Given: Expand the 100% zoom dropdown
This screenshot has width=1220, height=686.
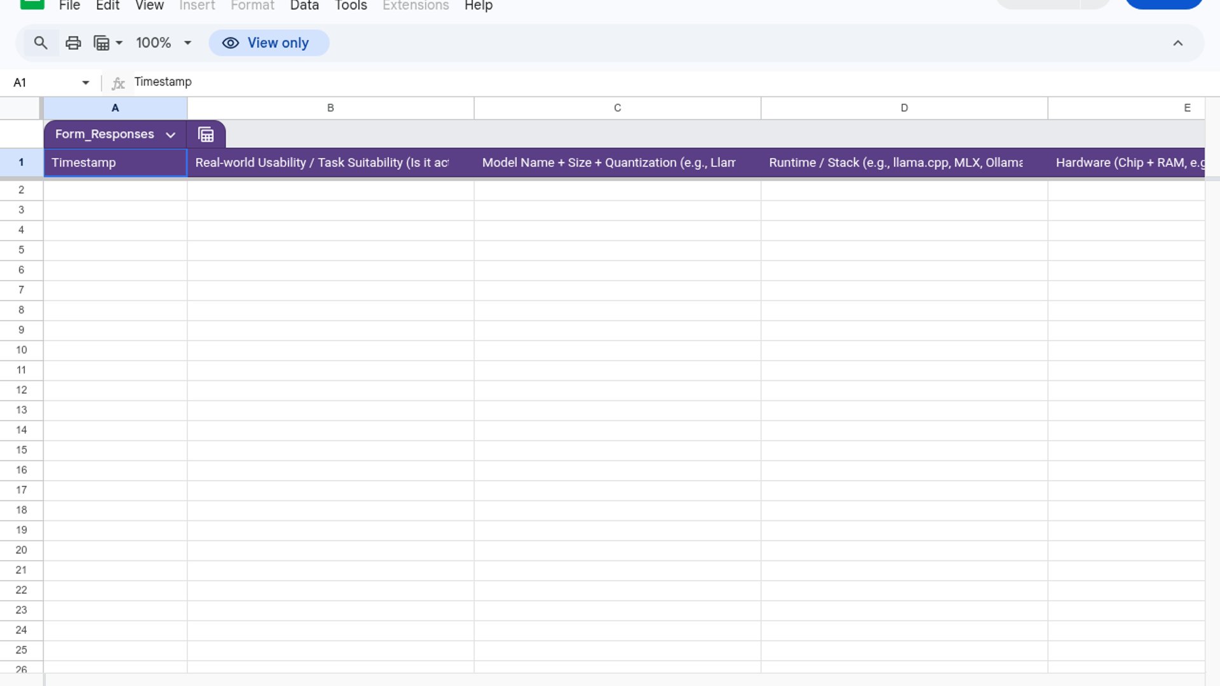Looking at the screenshot, I should [187, 43].
